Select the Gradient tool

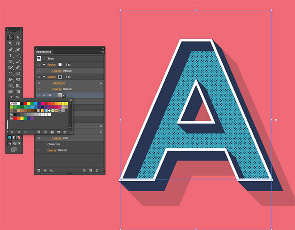[x=18, y=92]
